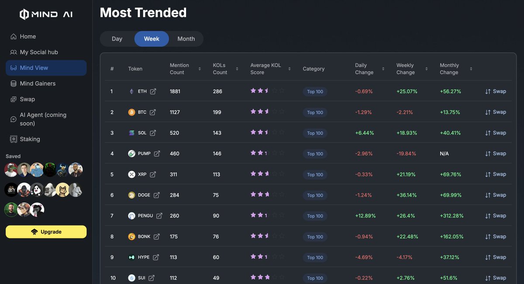Click the PUMP token logo
Viewport: 524px width, 284px height.
point(131,154)
